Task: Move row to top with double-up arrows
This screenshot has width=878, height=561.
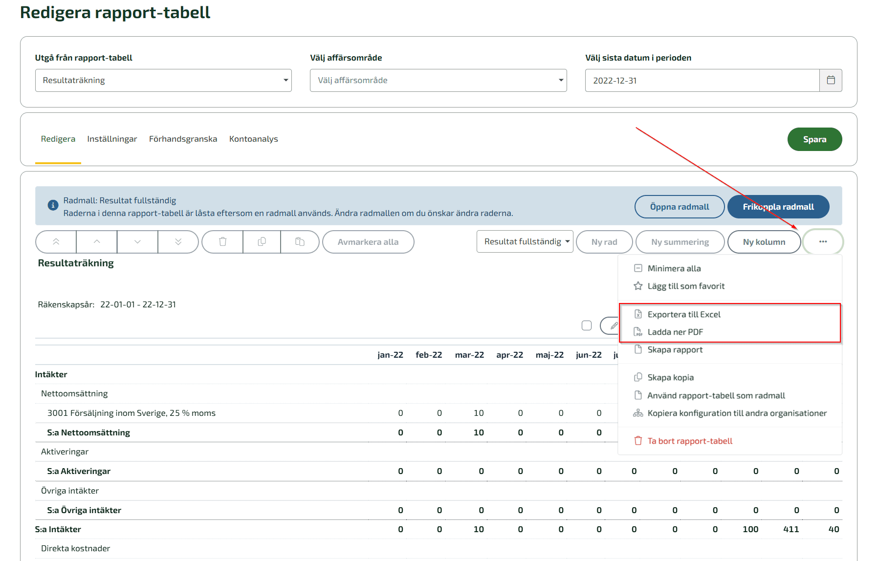Action: point(56,242)
